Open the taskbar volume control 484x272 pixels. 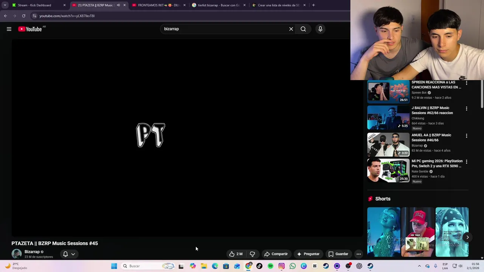coord(461,266)
